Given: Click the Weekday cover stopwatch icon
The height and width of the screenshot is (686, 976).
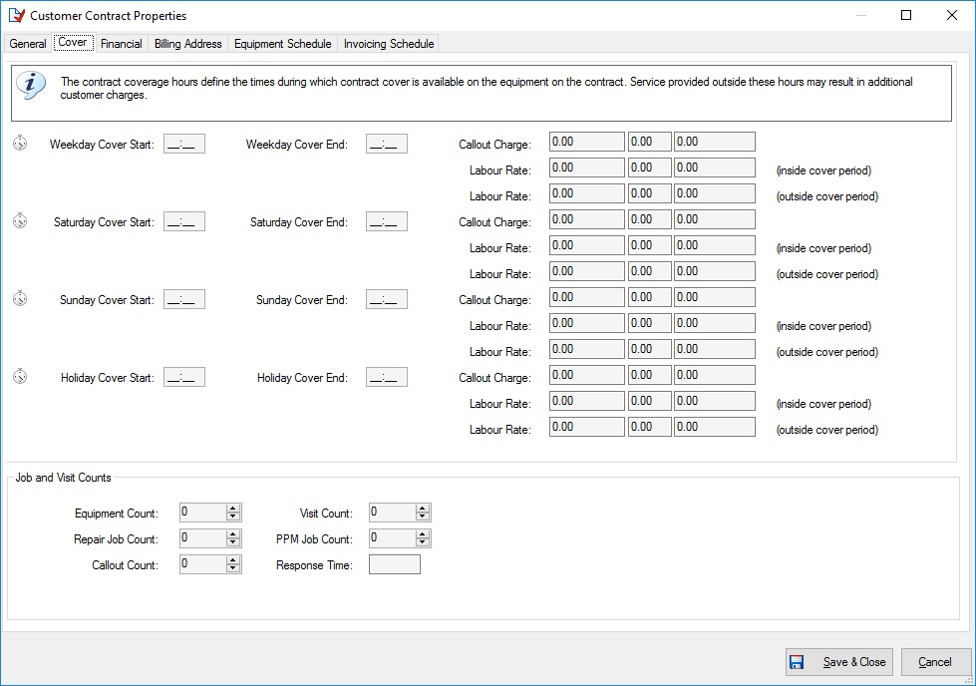Looking at the screenshot, I should coord(20,143).
